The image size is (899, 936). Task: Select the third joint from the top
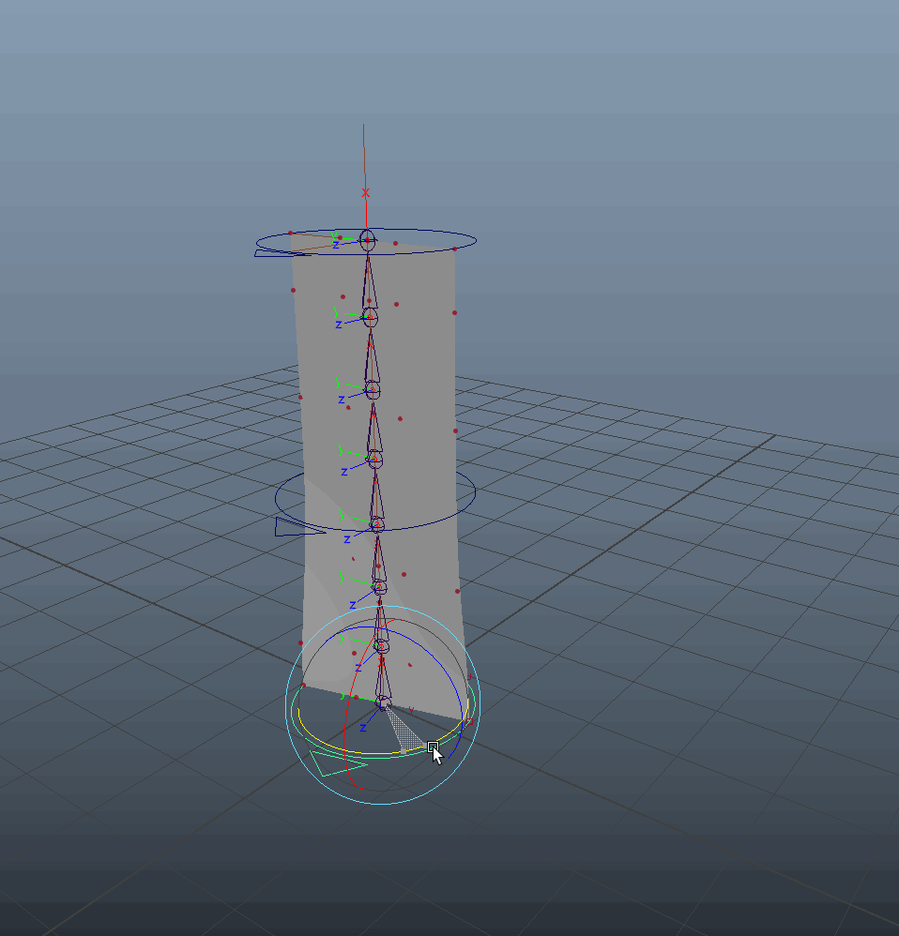373,390
